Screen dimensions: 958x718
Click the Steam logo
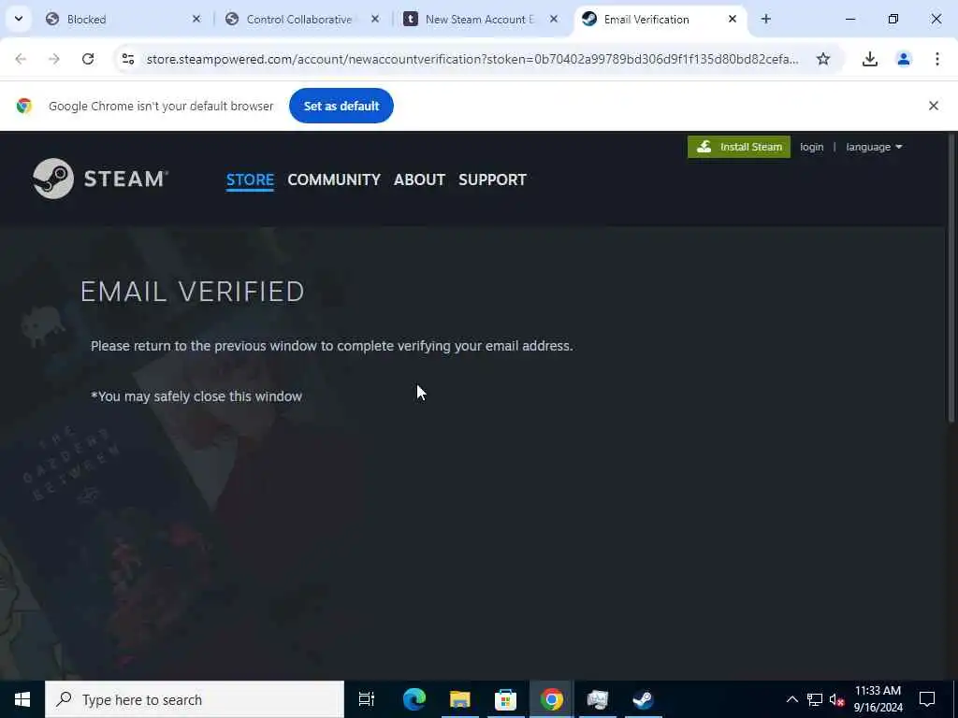100,179
